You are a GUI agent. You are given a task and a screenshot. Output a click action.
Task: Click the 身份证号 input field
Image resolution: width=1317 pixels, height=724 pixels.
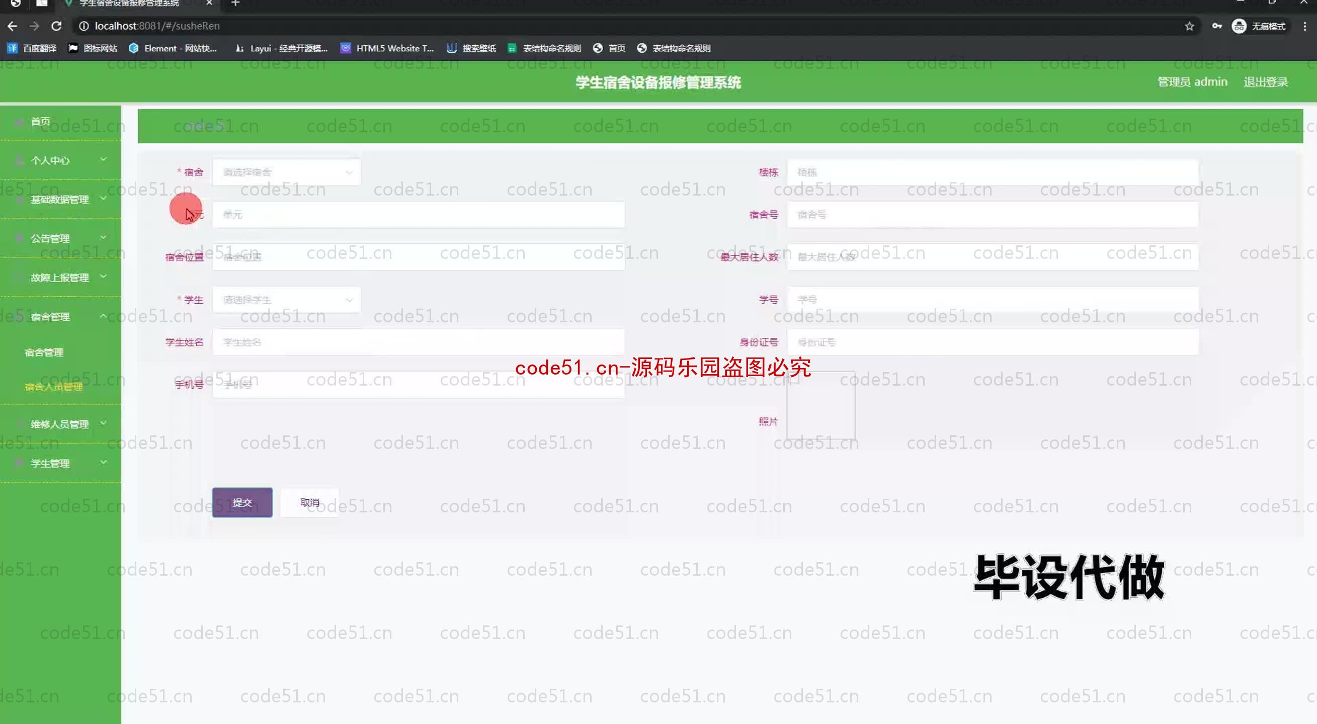pos(993,342)
